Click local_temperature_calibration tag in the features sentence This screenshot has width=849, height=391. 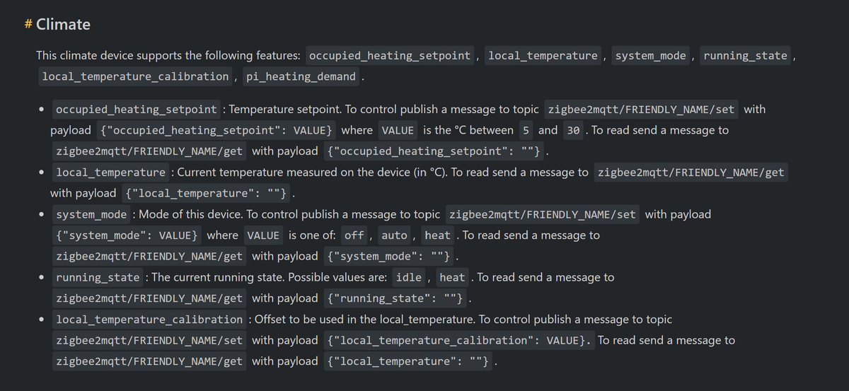click(135, 76)
